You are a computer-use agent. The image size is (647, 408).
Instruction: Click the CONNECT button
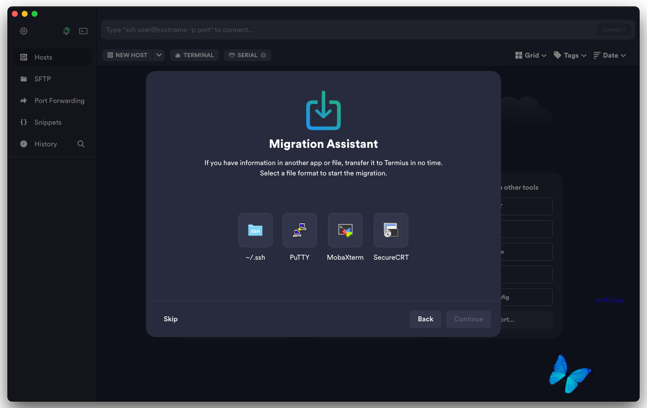[x=614, y=30]
